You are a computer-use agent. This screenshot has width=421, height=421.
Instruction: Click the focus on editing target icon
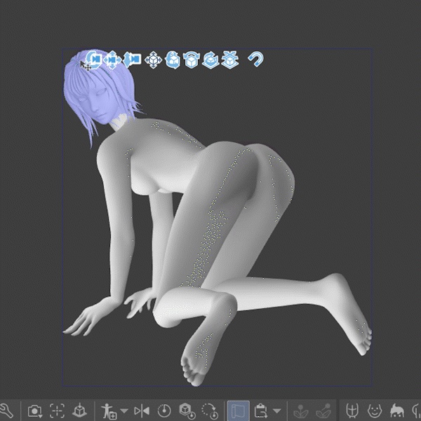coord(57,410)
